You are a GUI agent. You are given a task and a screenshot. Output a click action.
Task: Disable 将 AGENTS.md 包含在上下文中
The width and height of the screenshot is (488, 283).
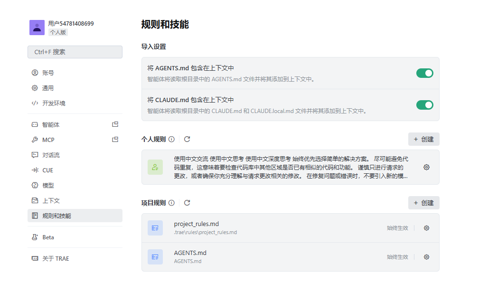424,74
